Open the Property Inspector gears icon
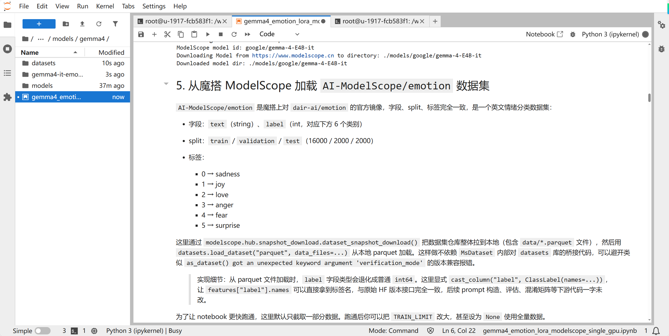669x336 pixels. pyautogui.click(x=661, y=25)
